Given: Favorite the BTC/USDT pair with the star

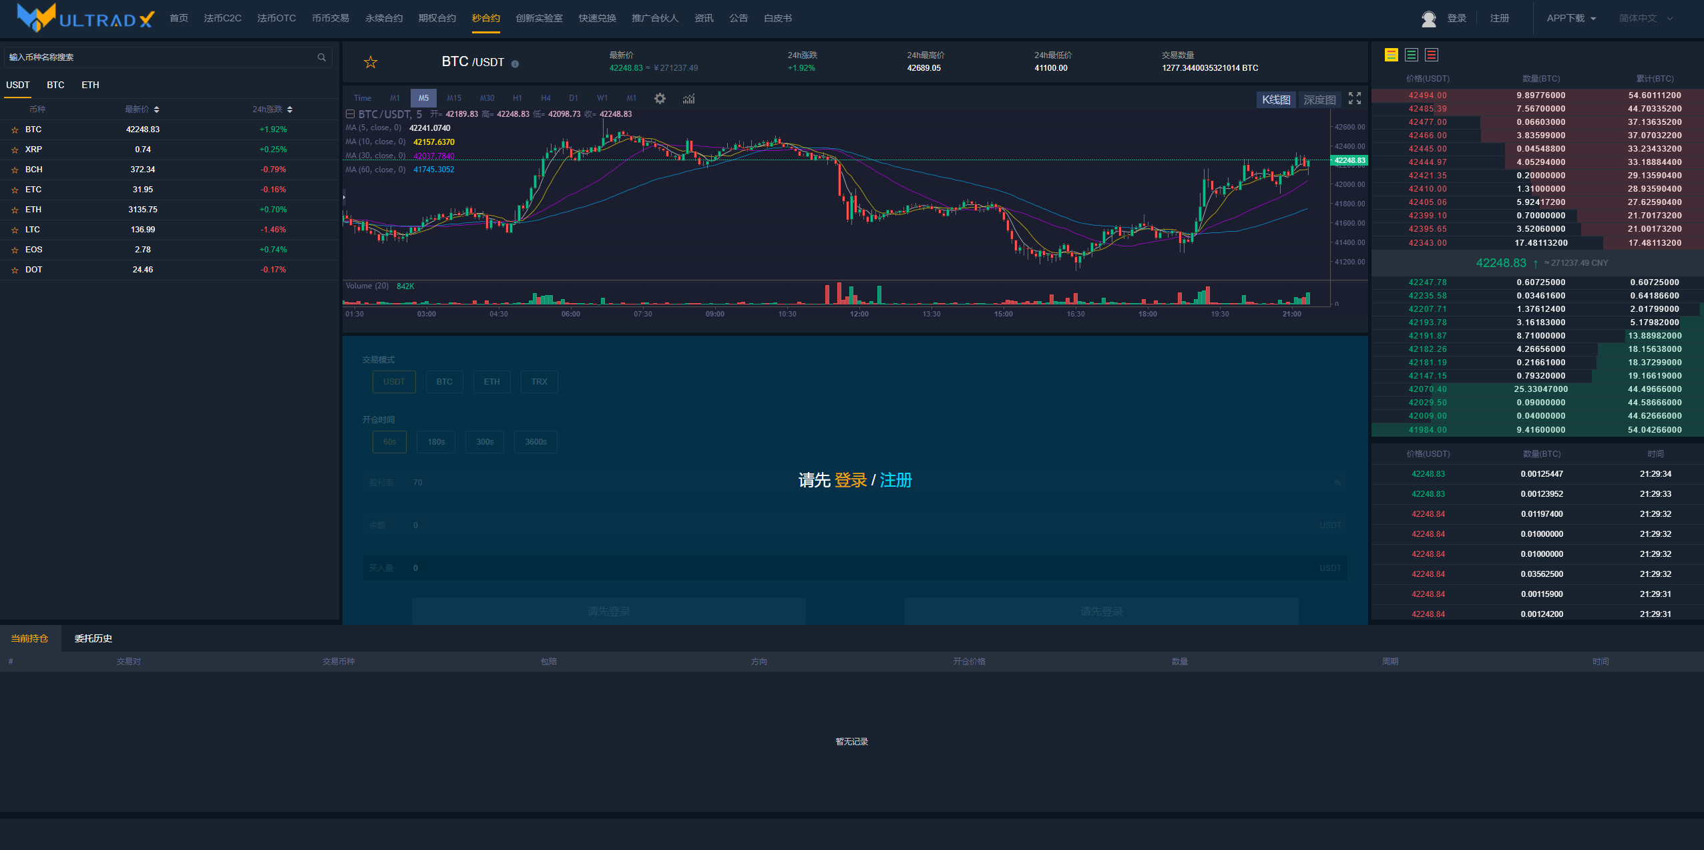Looking at the screenshot, I should click(x=371, y=63).
